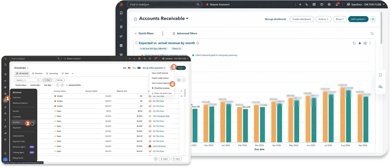
Task: Show info icon next to the revenue report title
Action: (198, 43)
